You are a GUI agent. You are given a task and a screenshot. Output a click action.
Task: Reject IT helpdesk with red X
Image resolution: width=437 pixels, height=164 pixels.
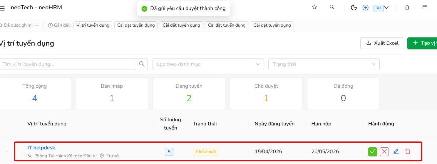384,152
